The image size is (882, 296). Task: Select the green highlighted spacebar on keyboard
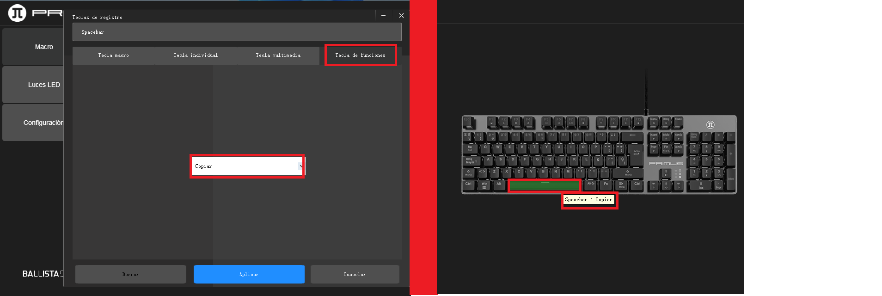pos(544,185)
